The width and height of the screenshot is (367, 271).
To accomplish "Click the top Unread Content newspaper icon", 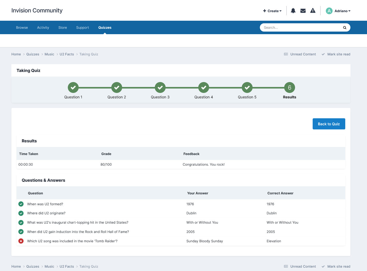I will pos(286,54).
